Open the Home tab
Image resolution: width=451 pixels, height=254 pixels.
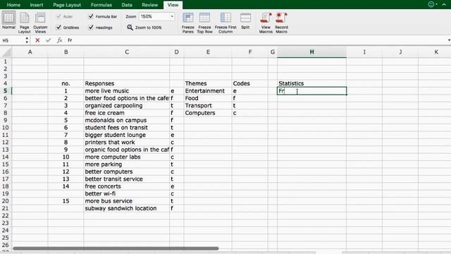click(13, 5)
